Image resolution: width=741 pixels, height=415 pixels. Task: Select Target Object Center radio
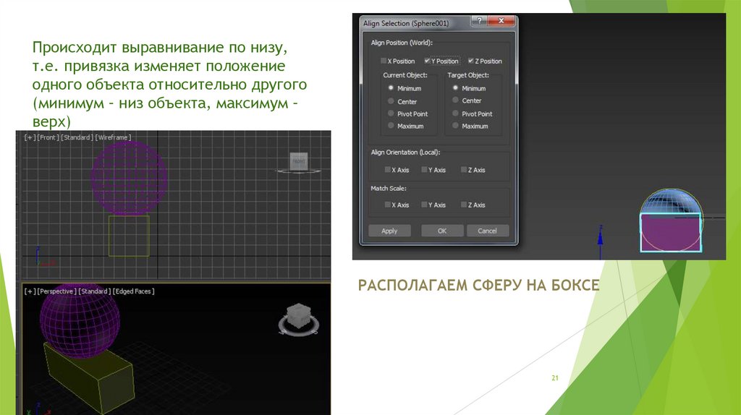click(x=456, y=100)
